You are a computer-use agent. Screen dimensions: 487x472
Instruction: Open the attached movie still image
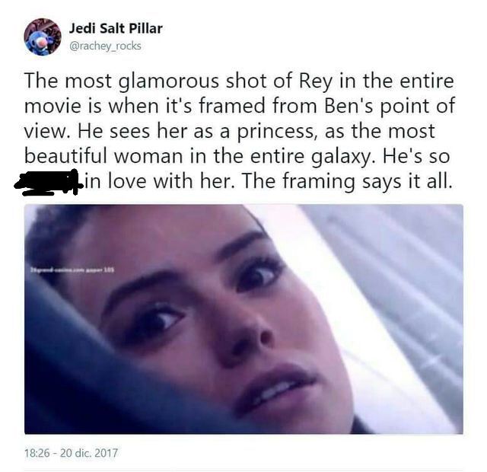point(243,319)
